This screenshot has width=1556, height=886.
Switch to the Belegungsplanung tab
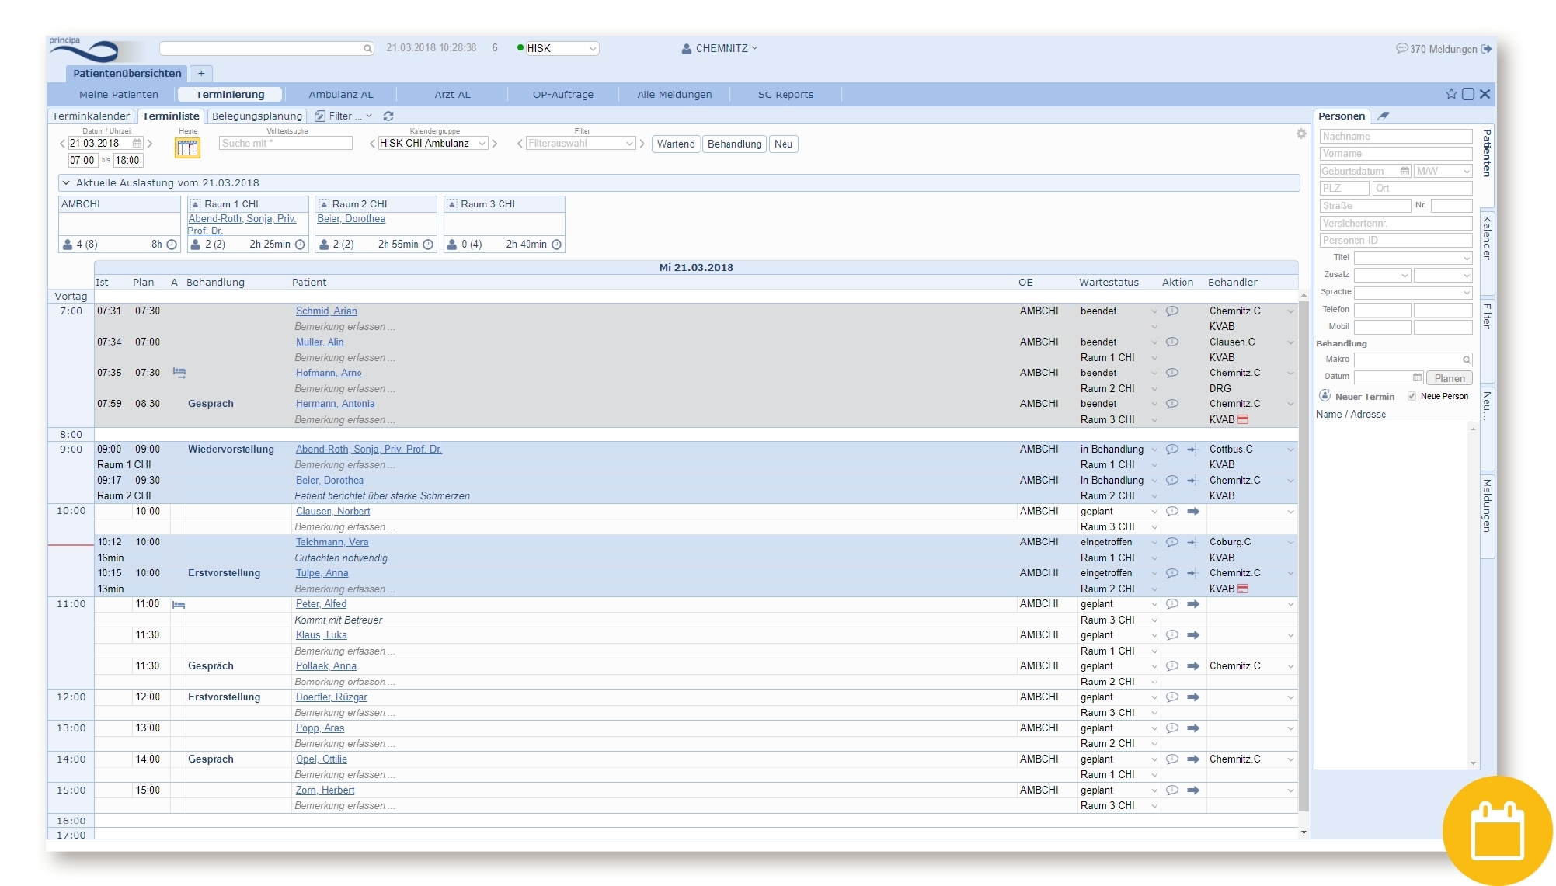pyautogui.click(x=256, y=116)
